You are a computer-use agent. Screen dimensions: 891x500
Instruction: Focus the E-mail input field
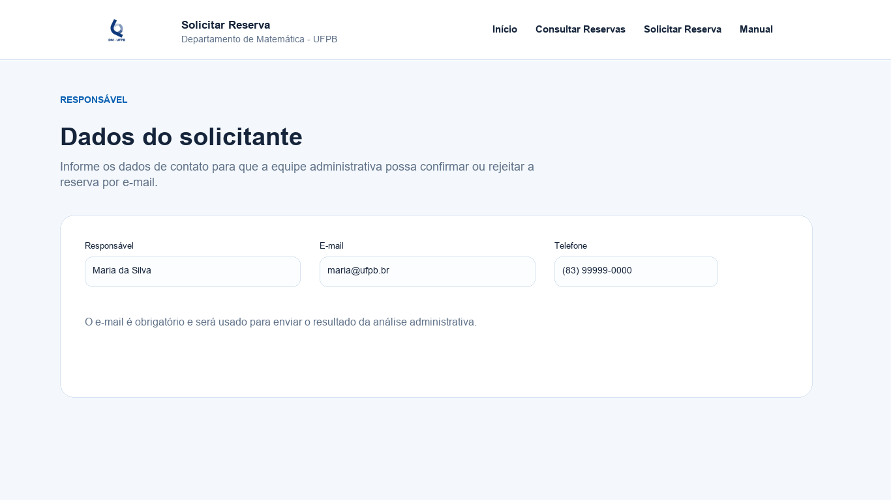427,271
